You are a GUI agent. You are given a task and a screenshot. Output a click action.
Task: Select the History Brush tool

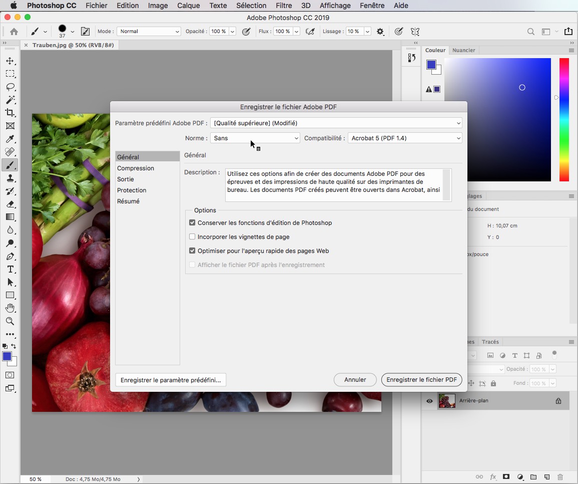[10, 191]
